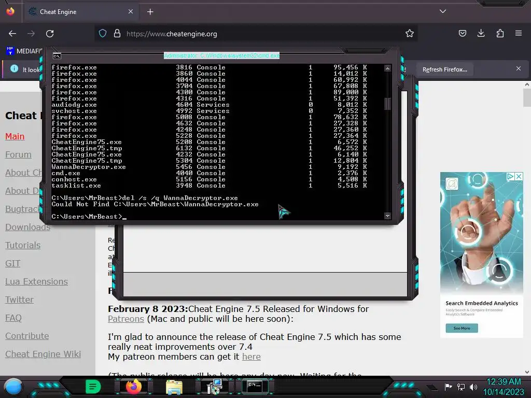The width and height of the screenshot is (531, 398).
Task: Go to the Downloads page link
Action: 28,227
